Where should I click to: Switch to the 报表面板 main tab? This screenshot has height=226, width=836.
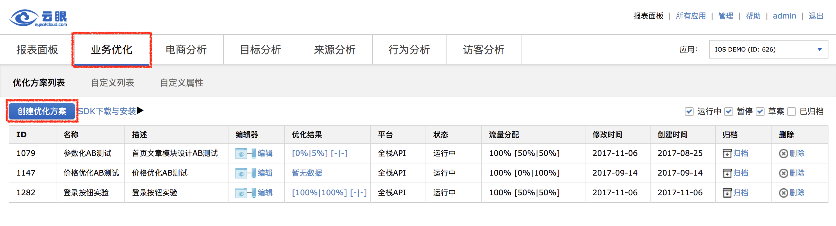click(x=37, y=50)
